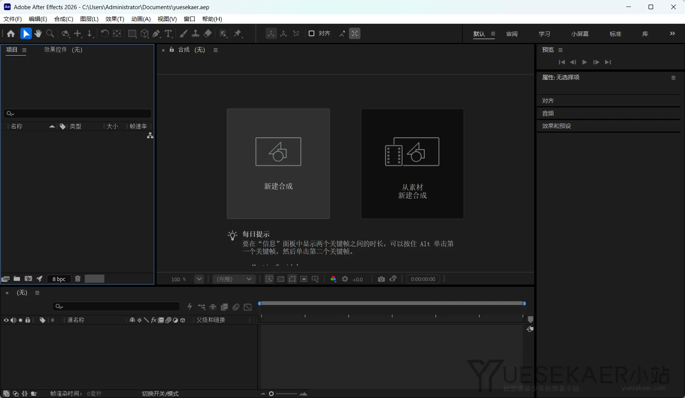Toggle the snapping 对齐 checkbox

click(x=312, y=33)
